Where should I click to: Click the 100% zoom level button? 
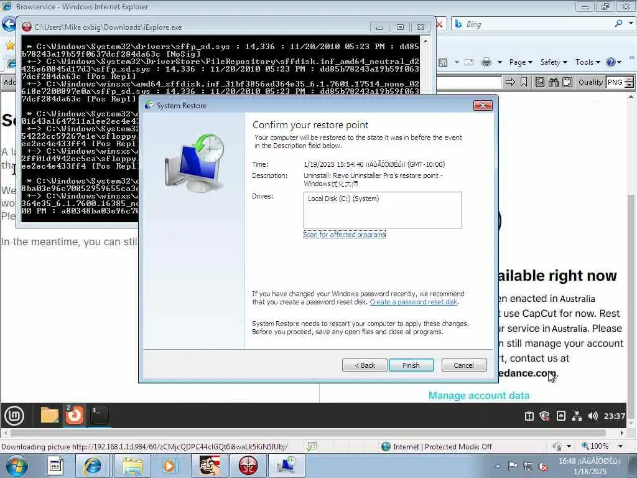pyautogui.click(x=595, y=446)
